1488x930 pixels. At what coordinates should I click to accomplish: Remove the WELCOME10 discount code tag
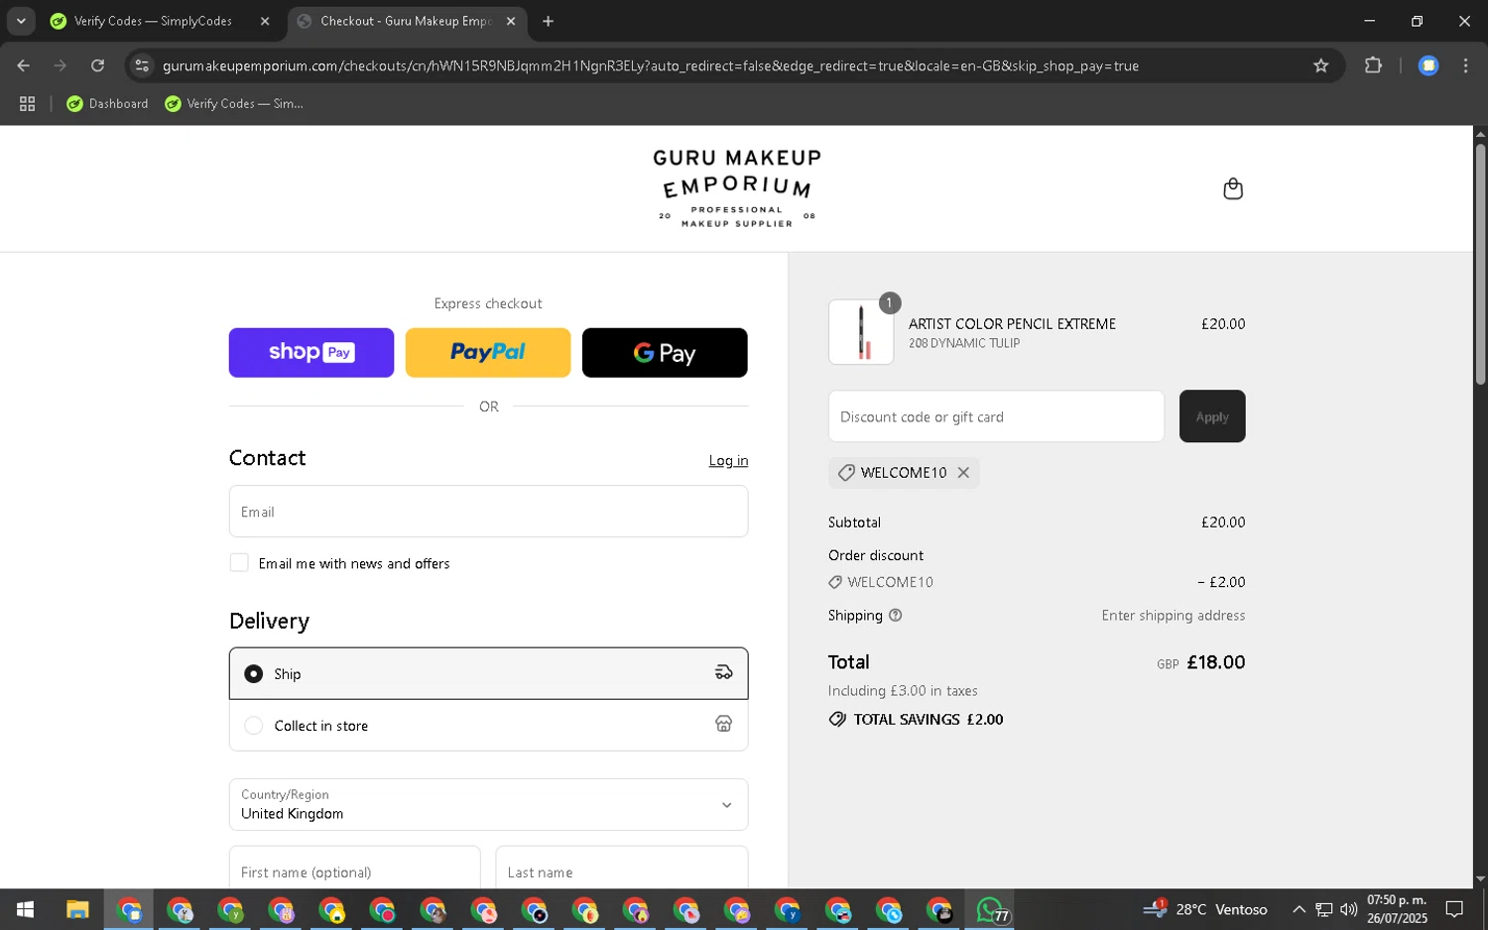(963, 473)
